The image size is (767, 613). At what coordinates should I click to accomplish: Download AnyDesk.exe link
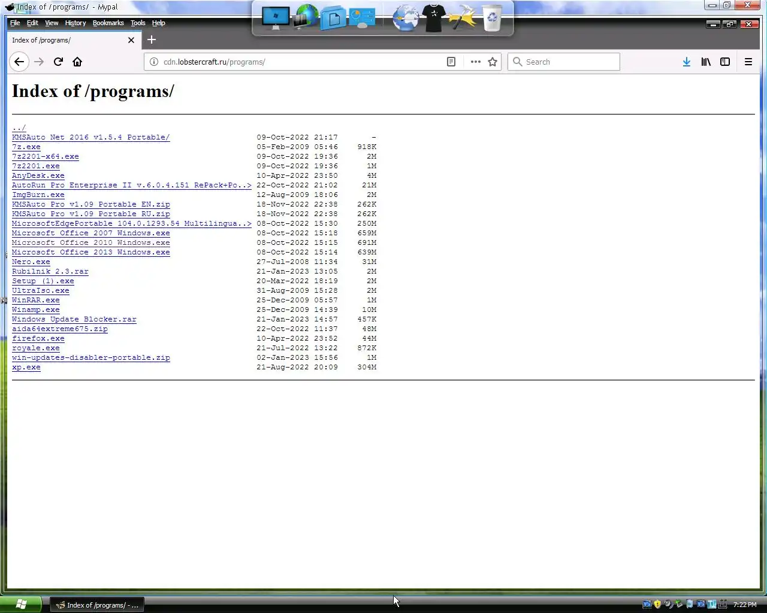click(x=38, y=175)
